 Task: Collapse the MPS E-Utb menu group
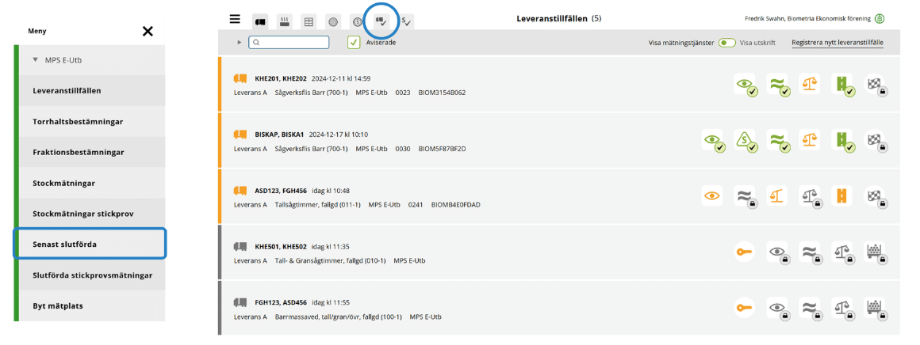coord(36,60)
